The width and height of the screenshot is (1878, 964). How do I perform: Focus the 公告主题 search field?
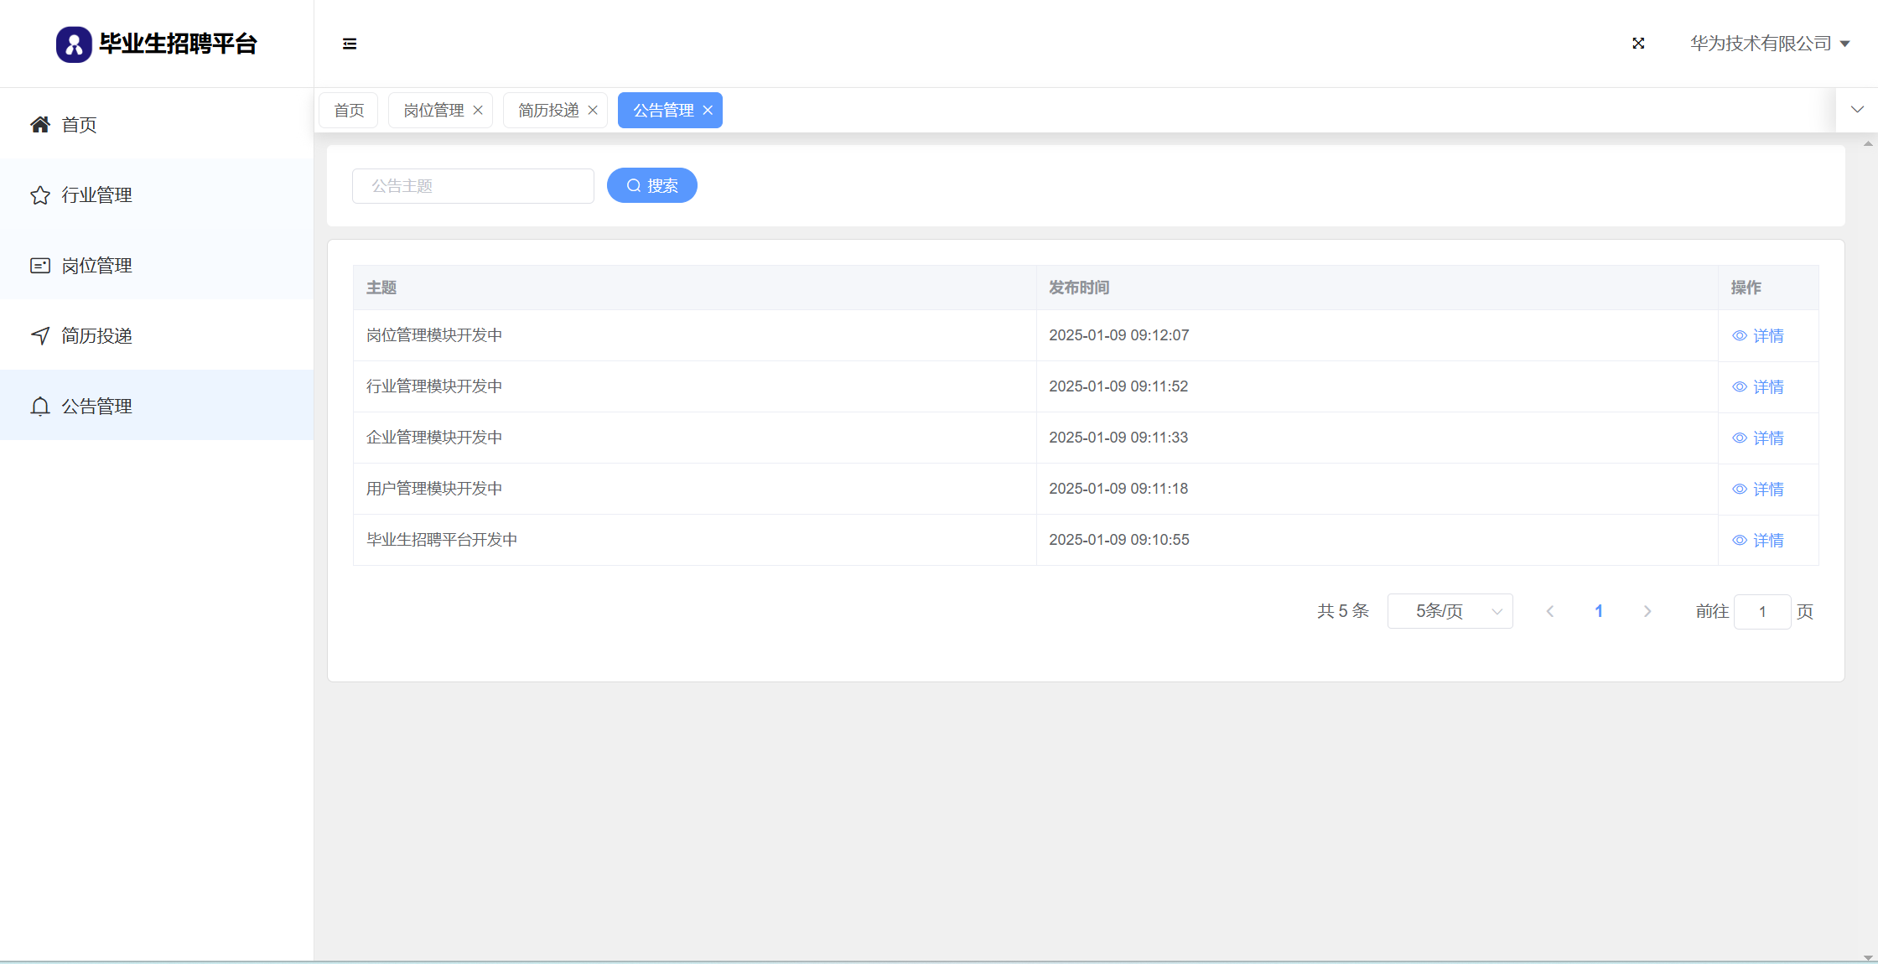[473, 186]
